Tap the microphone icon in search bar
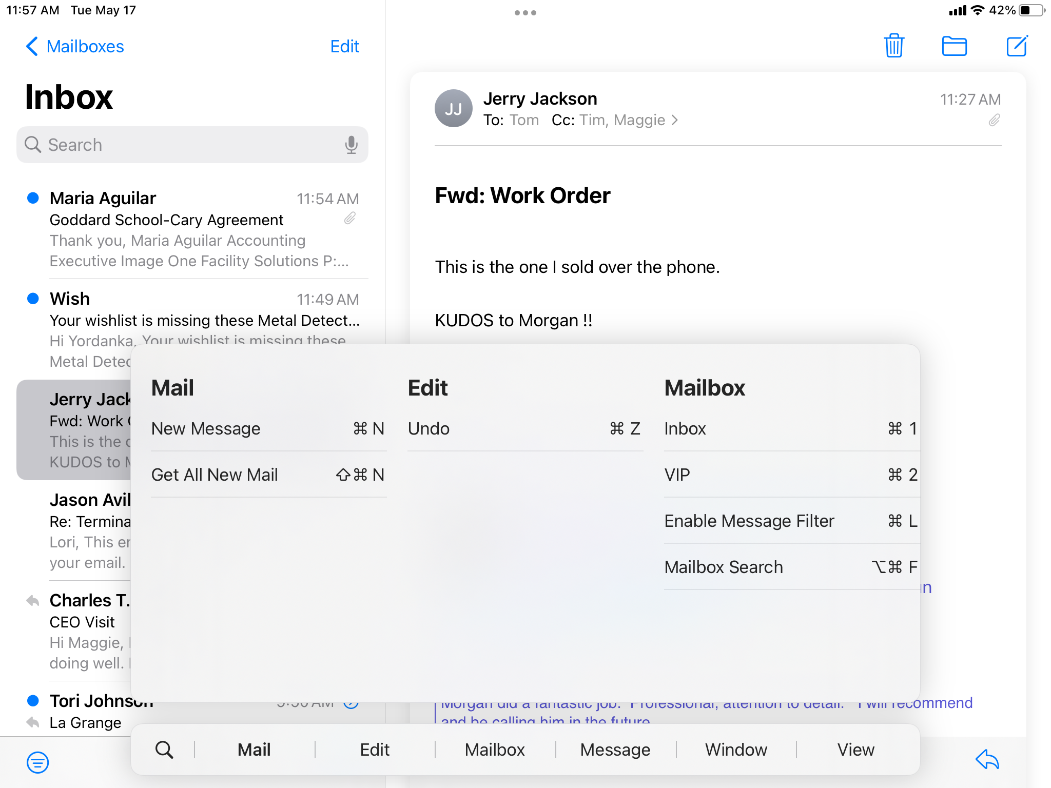Screen dimensions: 1051x788 coord(351,145)
